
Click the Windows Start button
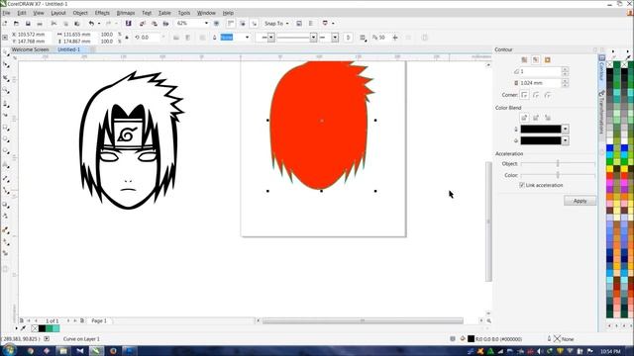click(x=9, y=350)
